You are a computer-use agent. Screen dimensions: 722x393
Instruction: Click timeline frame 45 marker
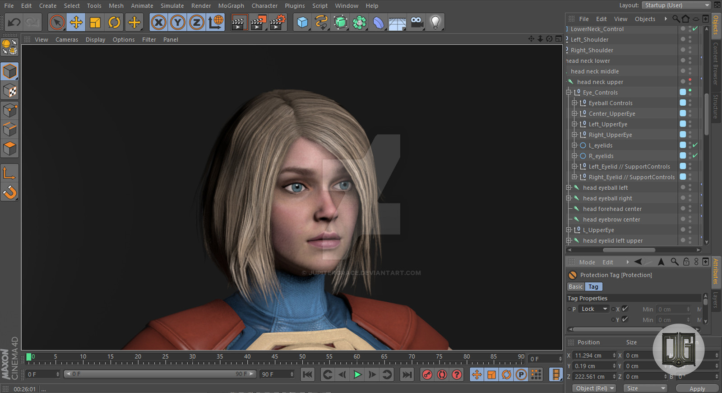tap(275, 356)
